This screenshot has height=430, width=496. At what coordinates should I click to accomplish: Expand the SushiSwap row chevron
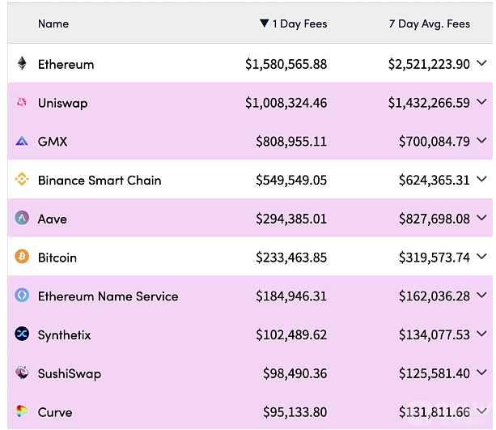pyautogui.click(x=481, y=373)
